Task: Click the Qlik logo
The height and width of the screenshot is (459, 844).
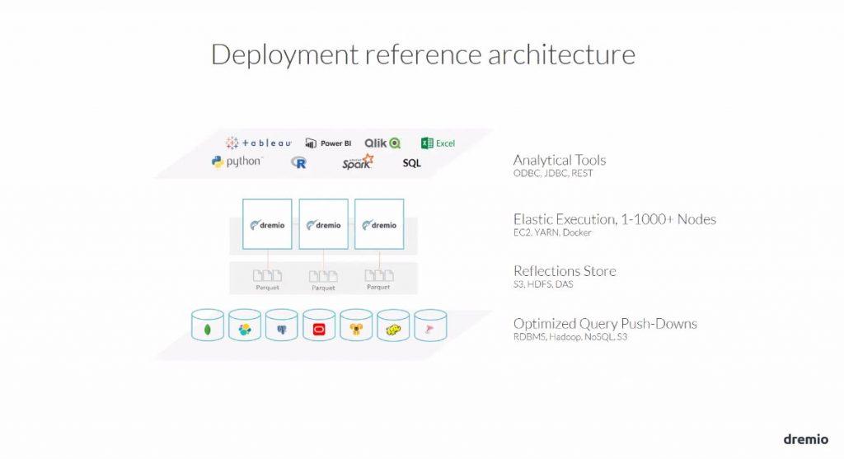Action: (x=383, y=143)
